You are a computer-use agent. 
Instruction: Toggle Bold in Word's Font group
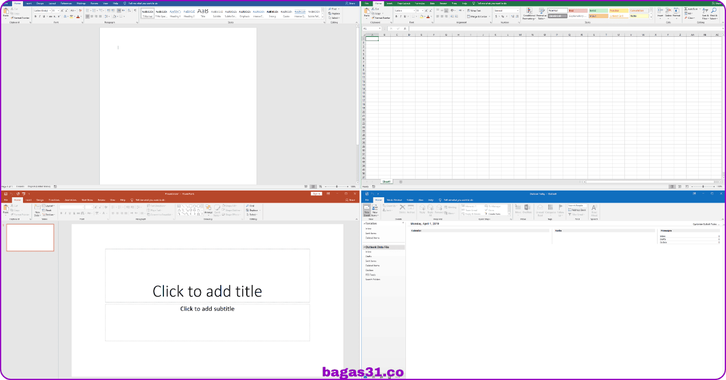pos(35,16)
